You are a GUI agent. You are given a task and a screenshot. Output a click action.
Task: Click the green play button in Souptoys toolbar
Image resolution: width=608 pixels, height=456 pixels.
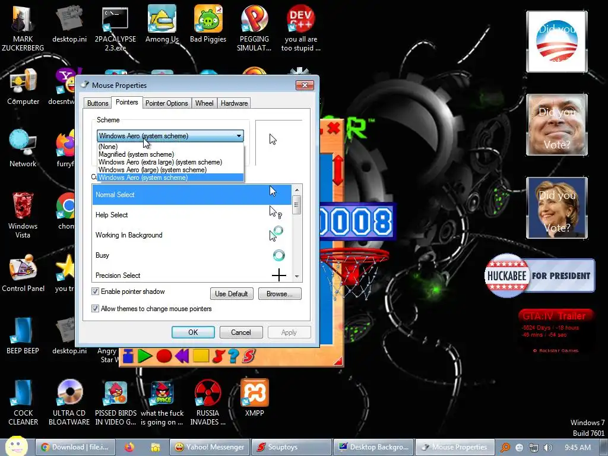pos(144,356)
